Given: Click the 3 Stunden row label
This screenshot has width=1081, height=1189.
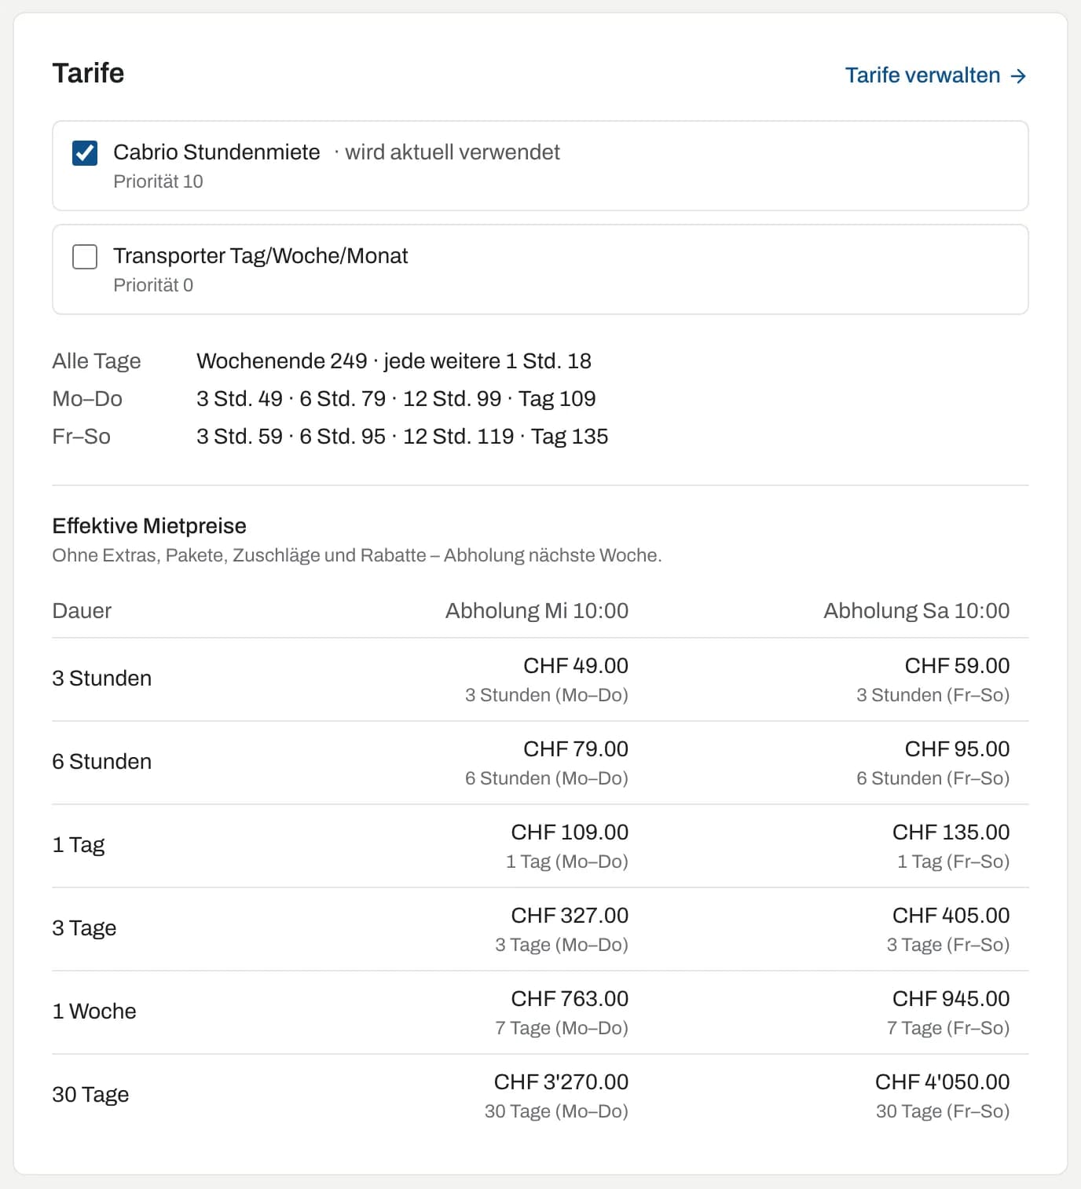Looking at the screenshot, I should pyautogui.click(x=102, y=678).
